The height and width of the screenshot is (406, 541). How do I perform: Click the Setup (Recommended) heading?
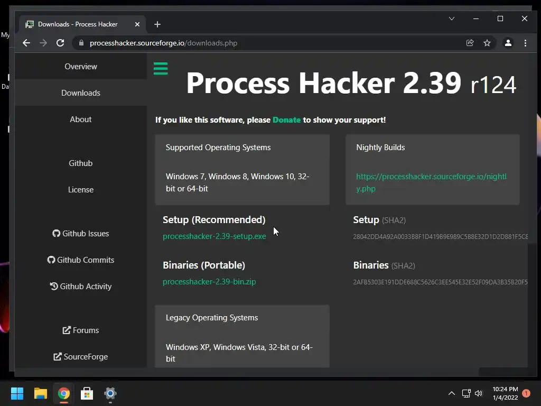tap(214, 220)
